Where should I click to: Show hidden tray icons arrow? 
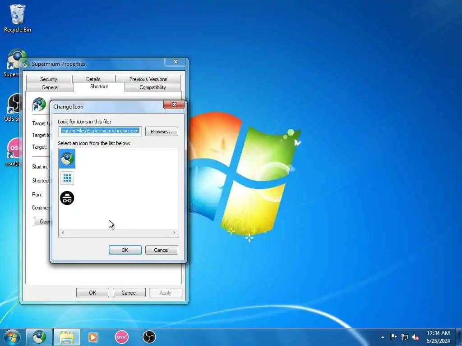point(383,337)
